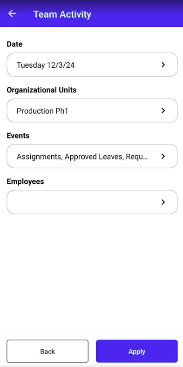Click the Team Activity header title
The width and height of the screenshot is (183, 367).
tap(62, 14)
